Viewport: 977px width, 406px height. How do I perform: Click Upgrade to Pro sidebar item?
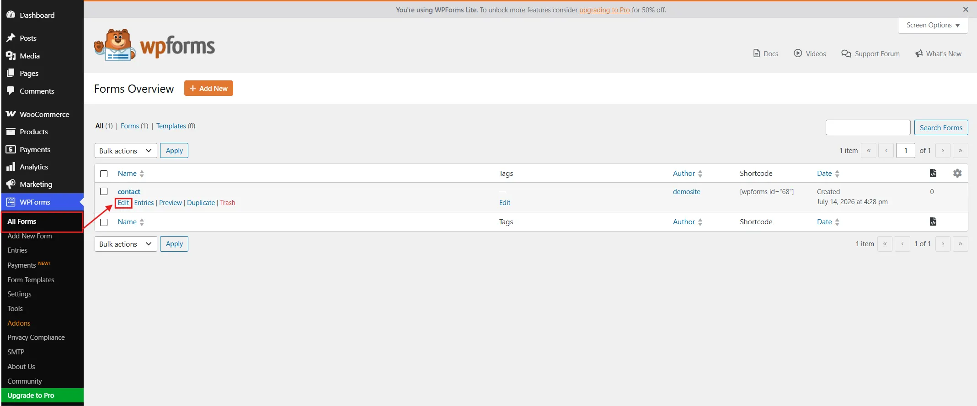click(x=42, y=395)
